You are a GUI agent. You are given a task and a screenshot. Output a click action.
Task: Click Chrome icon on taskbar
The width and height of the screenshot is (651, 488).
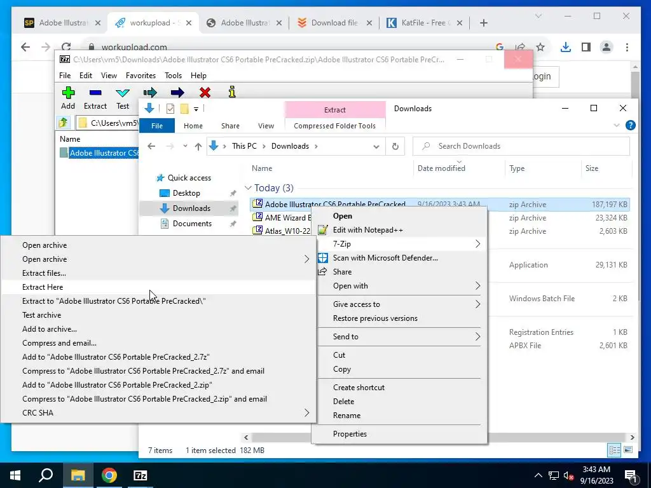pyautogui.click(x=109, y=475)
